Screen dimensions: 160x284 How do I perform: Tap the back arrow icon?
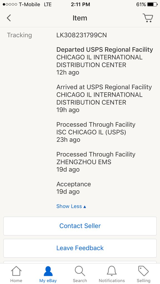click(9, 18)
